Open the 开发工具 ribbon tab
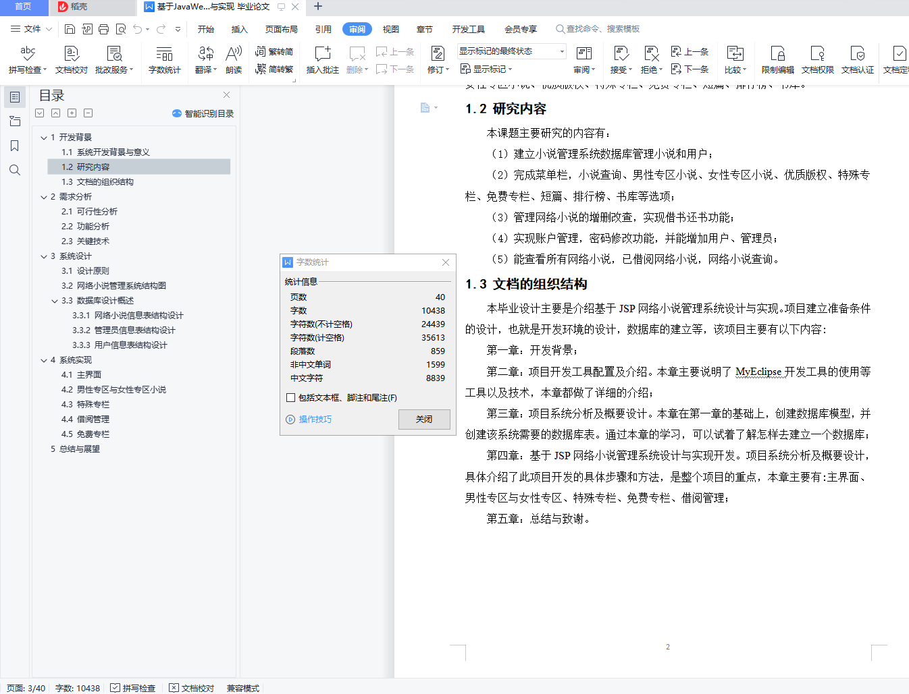Image resolution: width=909 pixels, height=694 pixels. (x=469, y=29)
